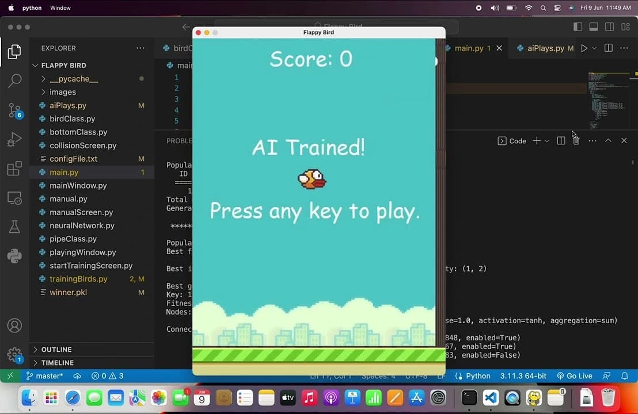Create a new terminal with plus icon

(537, 140)
